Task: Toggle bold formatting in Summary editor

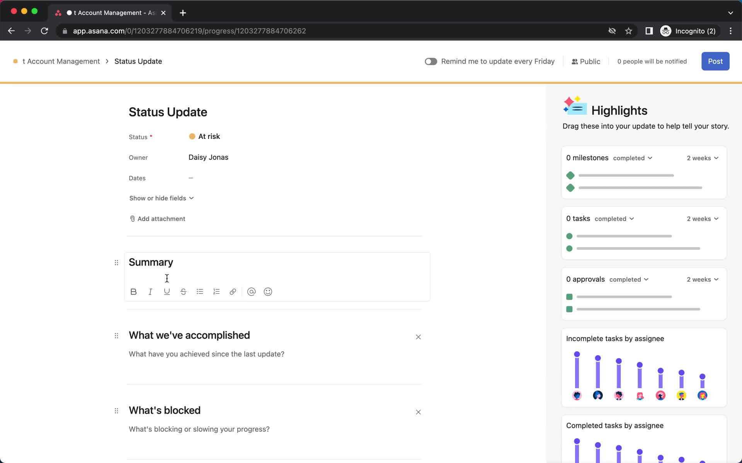Action: click(134, 292)
